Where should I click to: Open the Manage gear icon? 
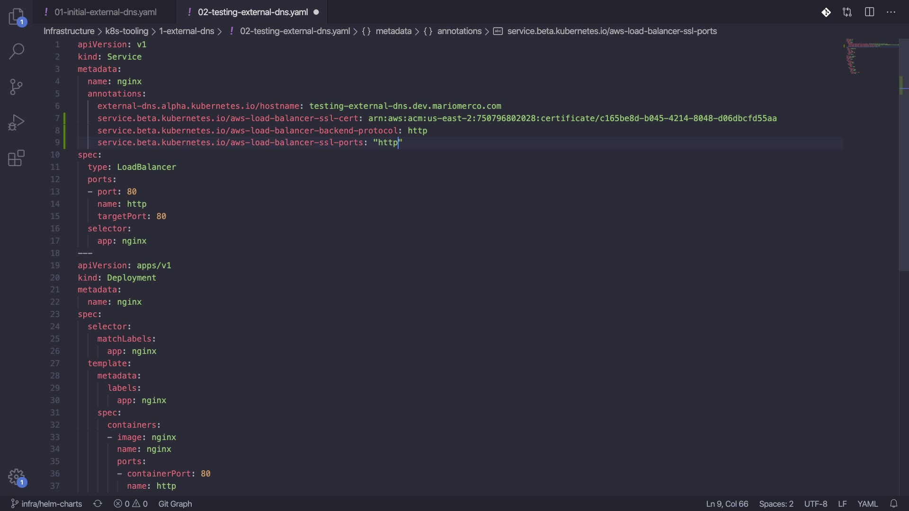[x=17, y=476]
